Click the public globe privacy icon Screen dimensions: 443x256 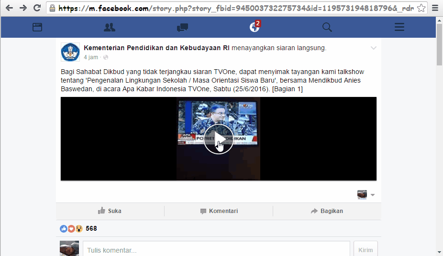pyautogui.click(x=106, y=57)
